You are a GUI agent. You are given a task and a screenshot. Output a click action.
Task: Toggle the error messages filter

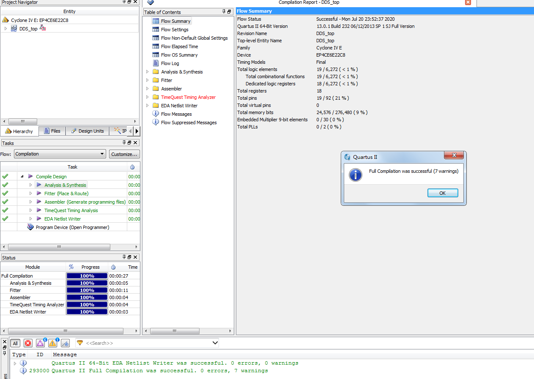(x=28, y=343)
